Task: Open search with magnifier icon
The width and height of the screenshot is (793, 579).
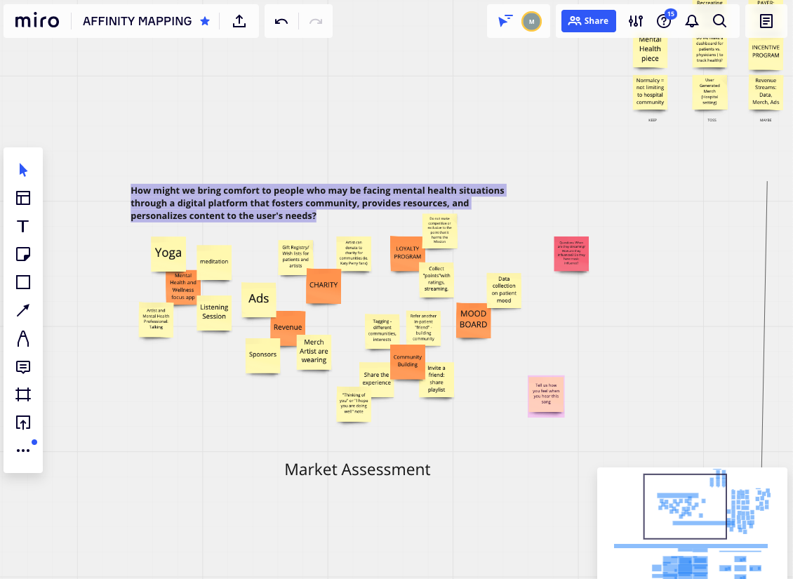Action: pyautogui.click(x=720, y=21)
